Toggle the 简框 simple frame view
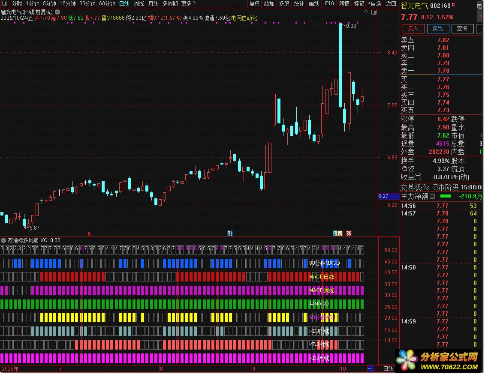The height and width of the screenshot is (374, 485). point(344,3)
